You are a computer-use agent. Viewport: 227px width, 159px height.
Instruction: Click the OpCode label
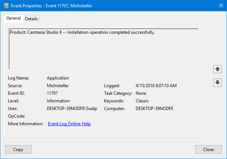16,116
